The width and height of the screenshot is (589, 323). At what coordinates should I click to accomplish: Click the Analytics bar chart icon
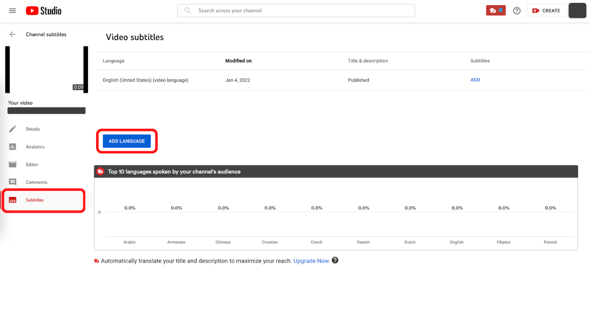point(13,147)
